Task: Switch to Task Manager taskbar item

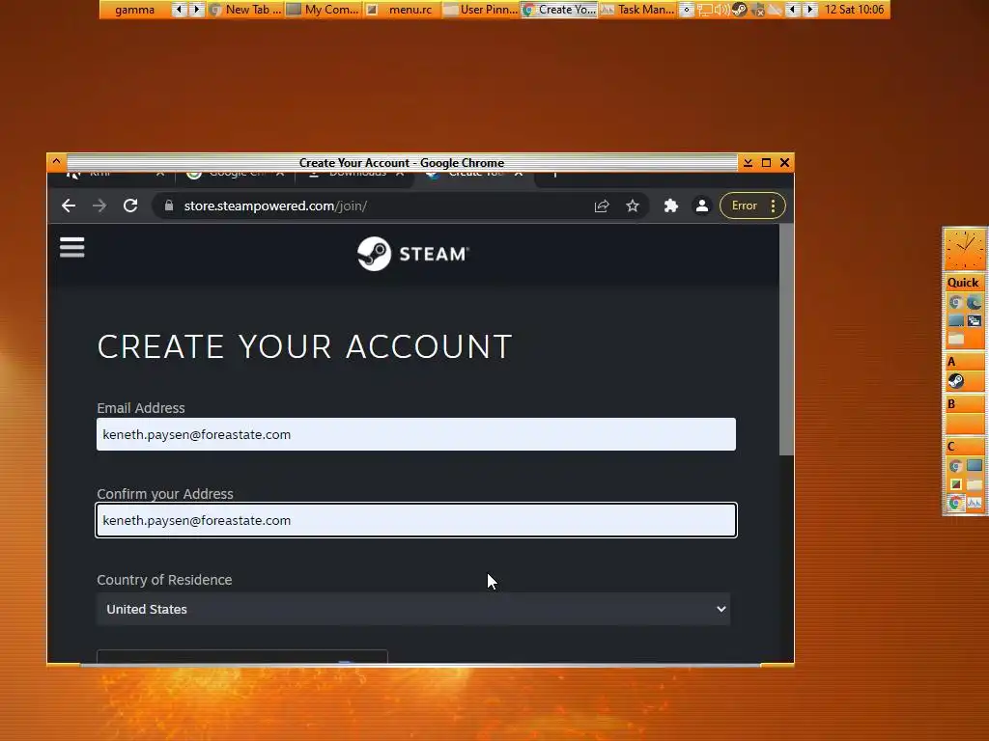Action: click(637, 10)
